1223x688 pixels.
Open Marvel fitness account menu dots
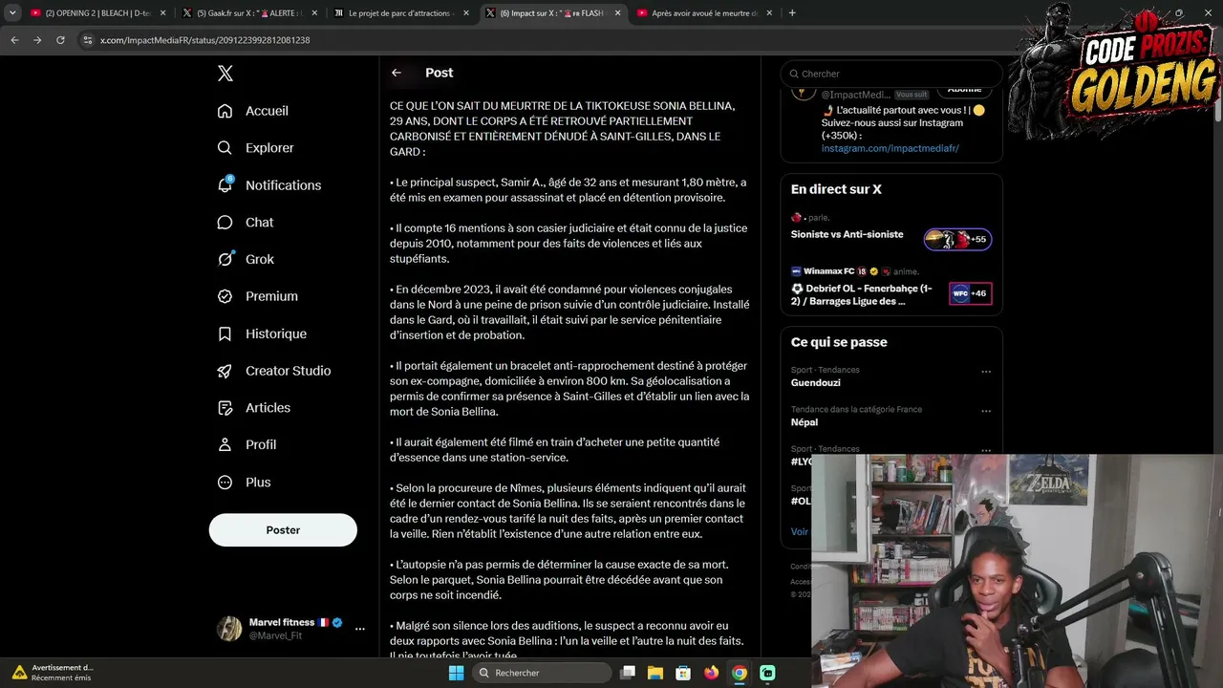(360, 629)
